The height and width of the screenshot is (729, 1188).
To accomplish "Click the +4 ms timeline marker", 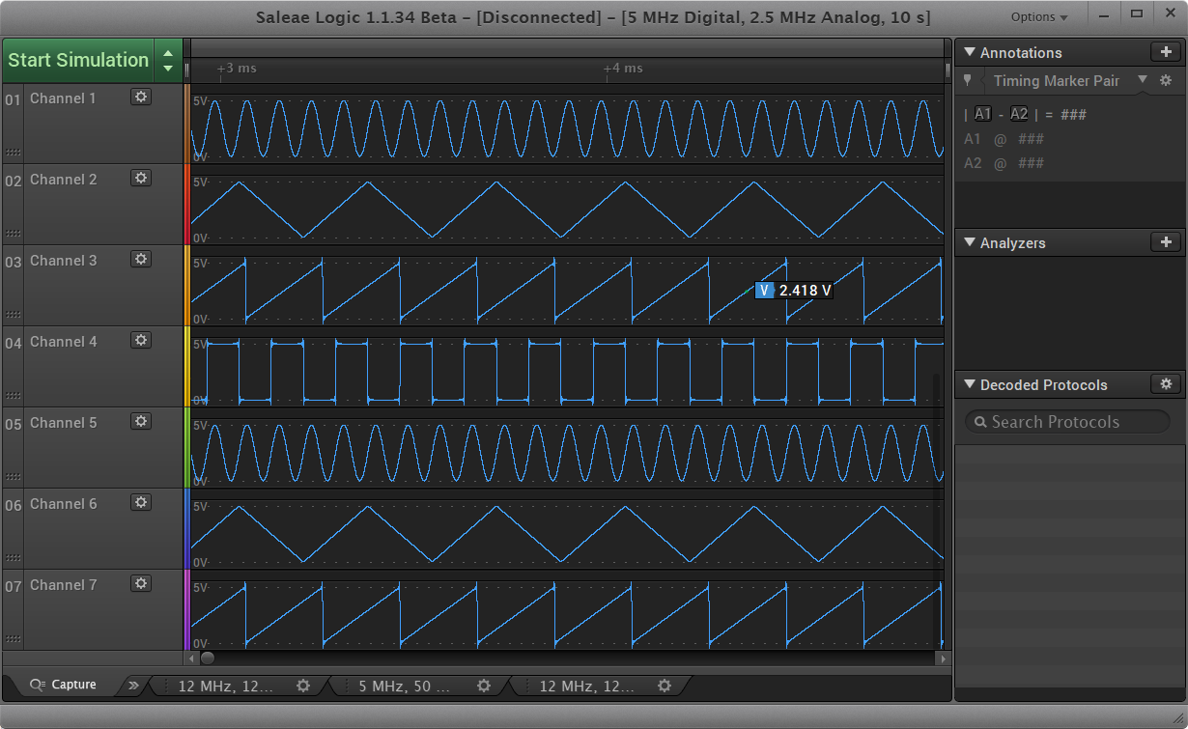I will [x=623, y=69].
